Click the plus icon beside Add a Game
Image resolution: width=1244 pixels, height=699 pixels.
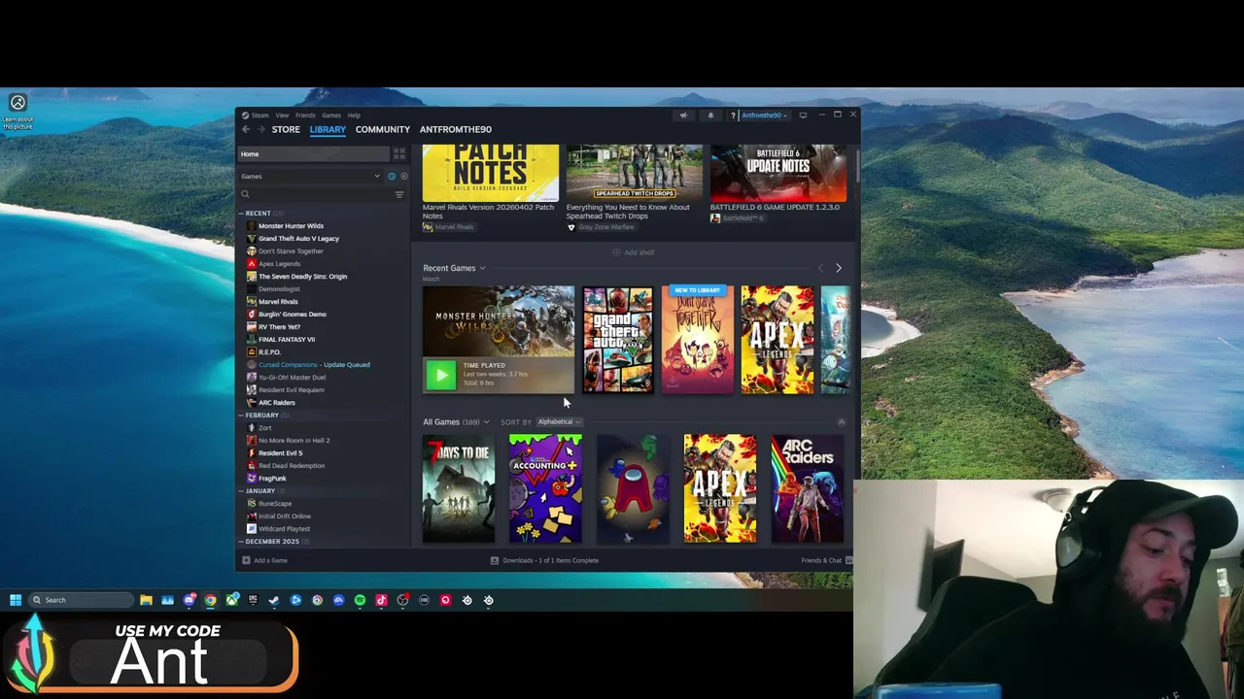click(246, 560)
